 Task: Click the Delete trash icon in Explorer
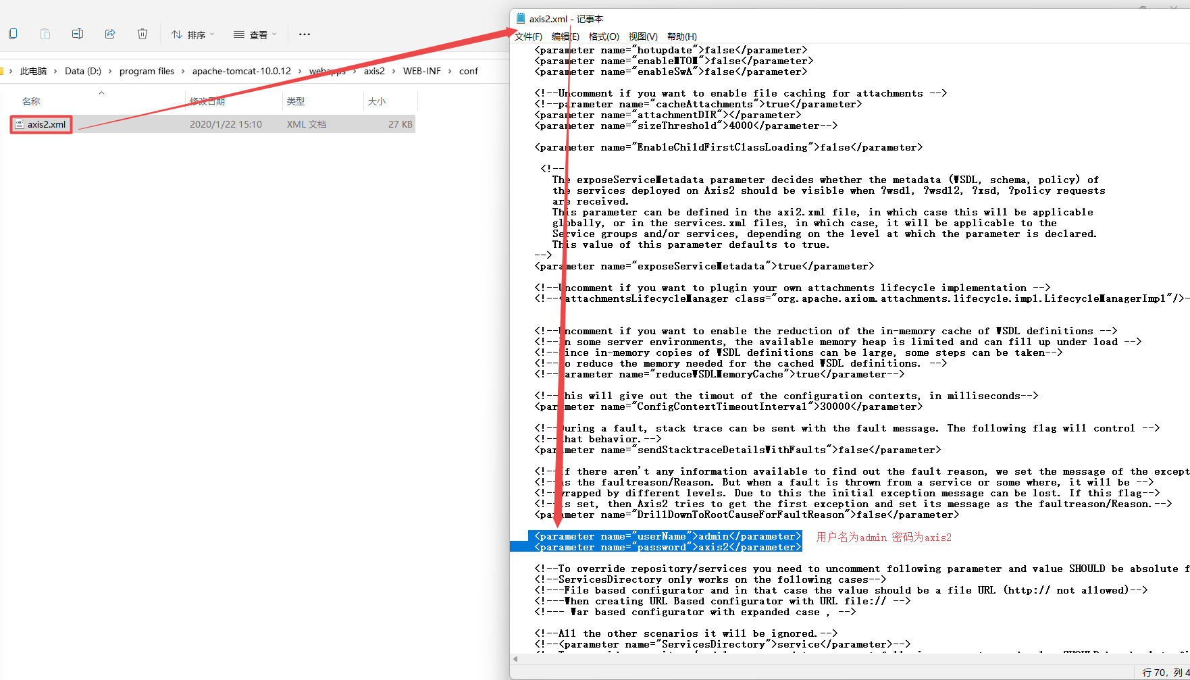[x=143, y=34]
